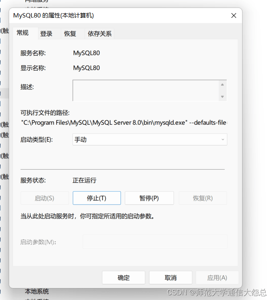Click 本地系统 row in background services window
This screenshot has width=273, height=300.
(37, 291)
